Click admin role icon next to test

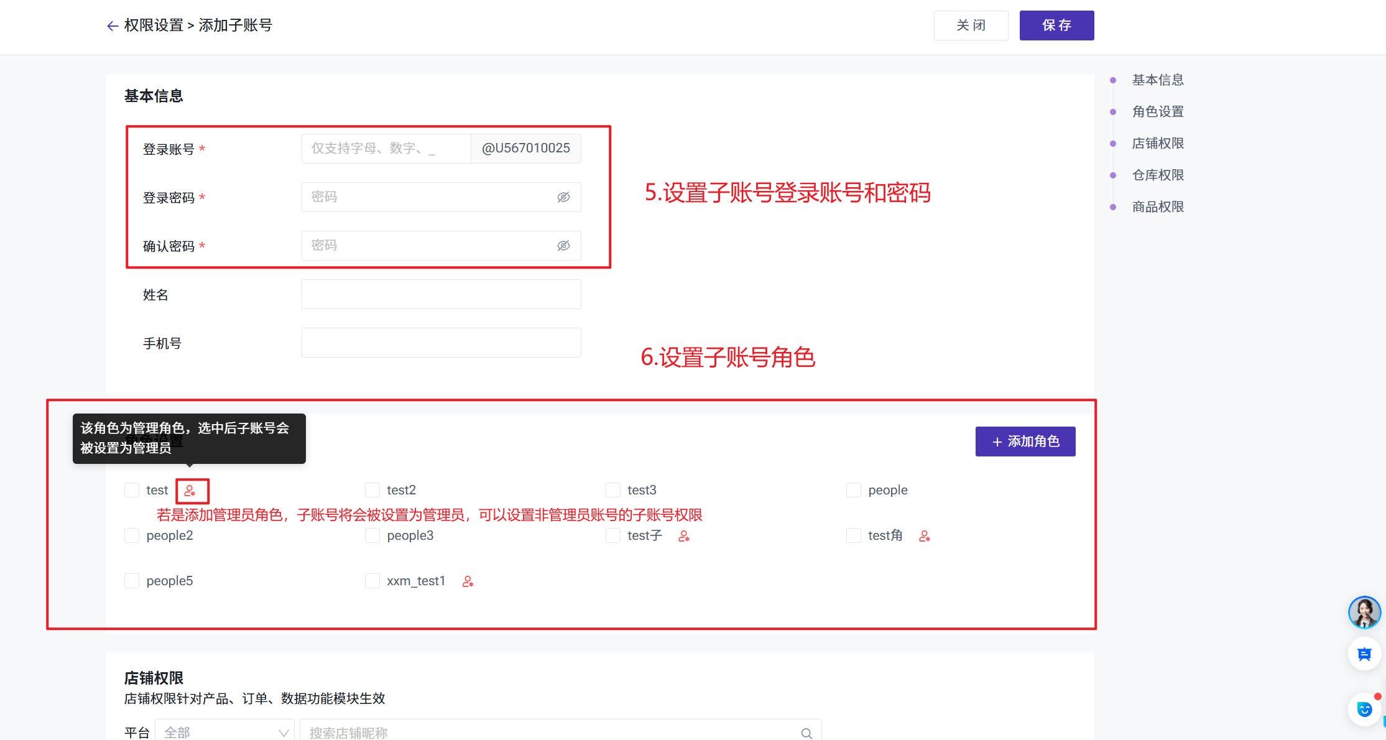click(x=190, y=491)
